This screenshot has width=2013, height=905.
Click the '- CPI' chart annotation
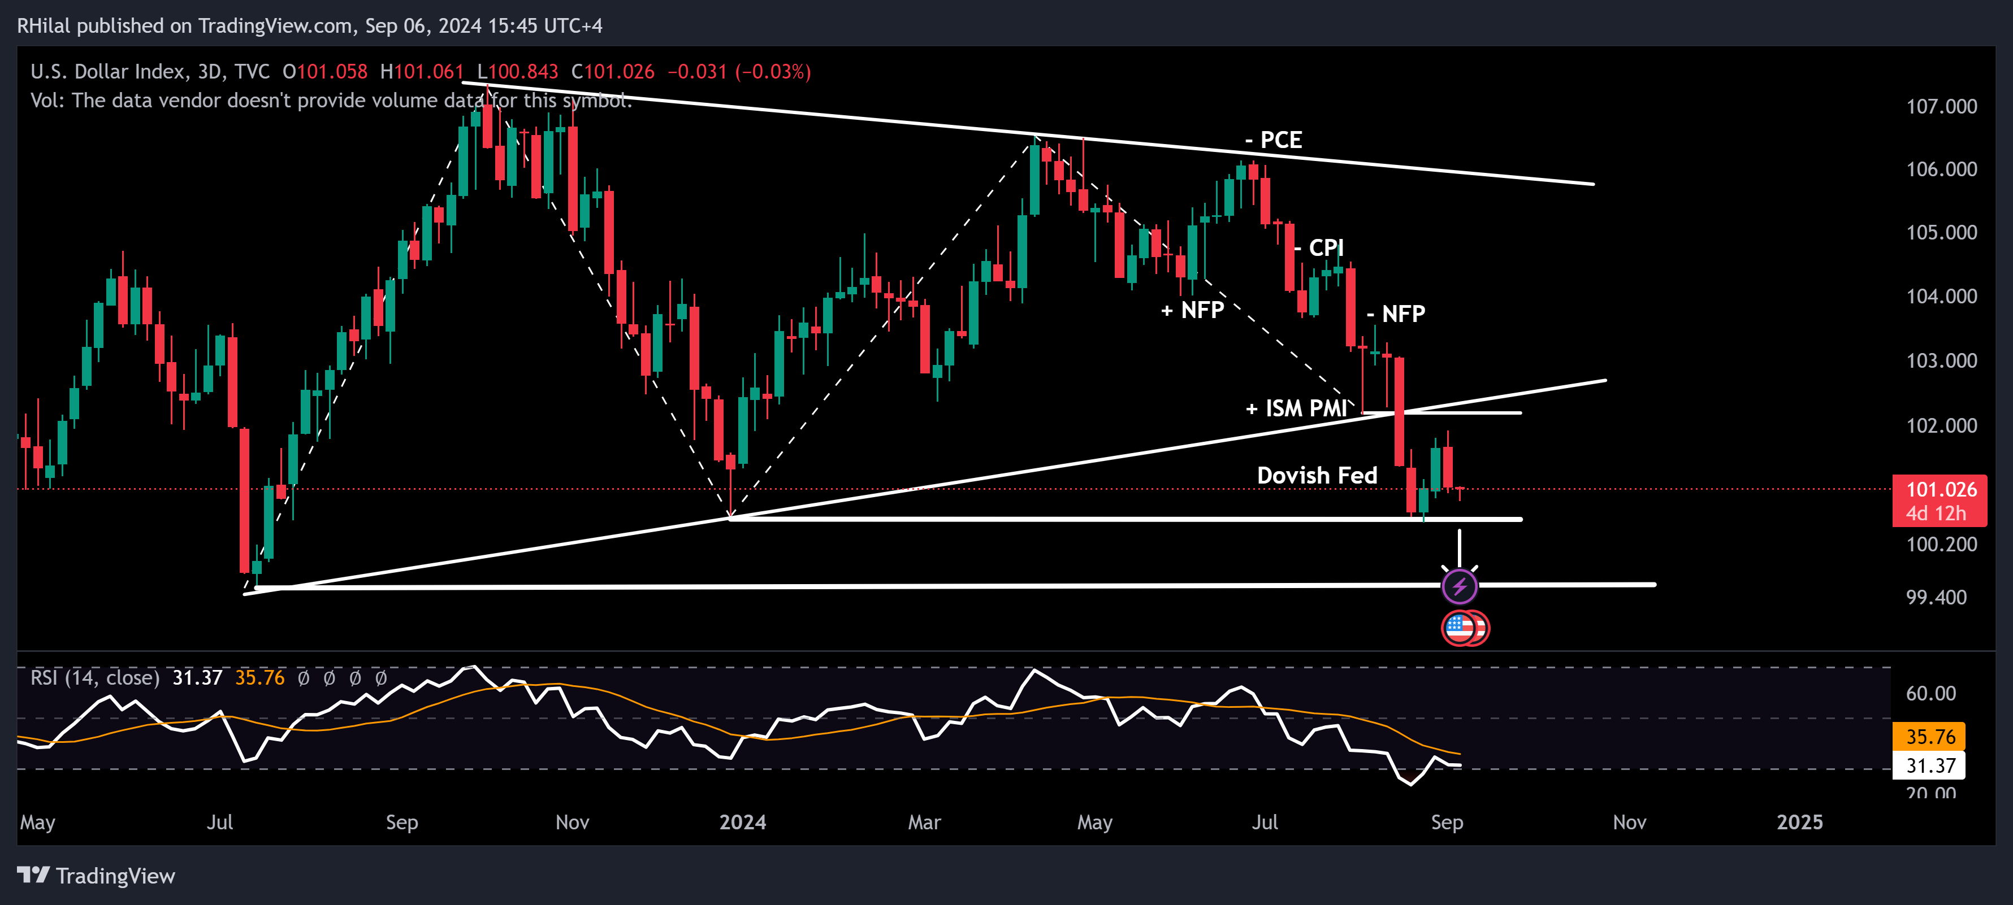tap(1318, 249)
